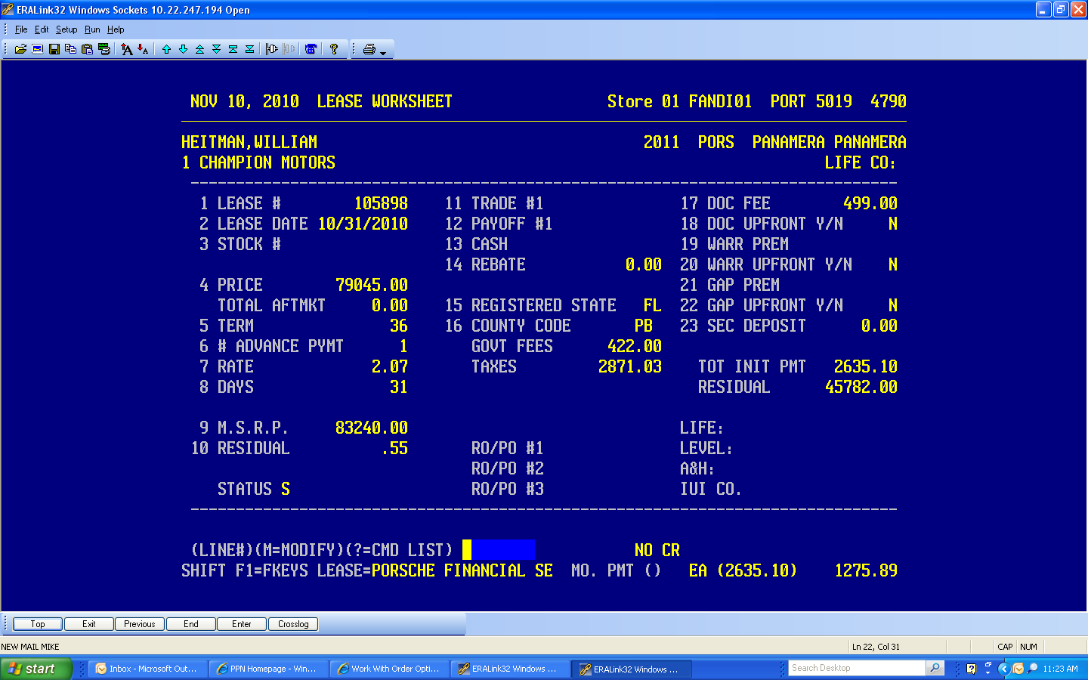Click the floppy disk save icon
Image resolution: width=1088 pixels, height=680 pixels.
click(x=54, y=49)
